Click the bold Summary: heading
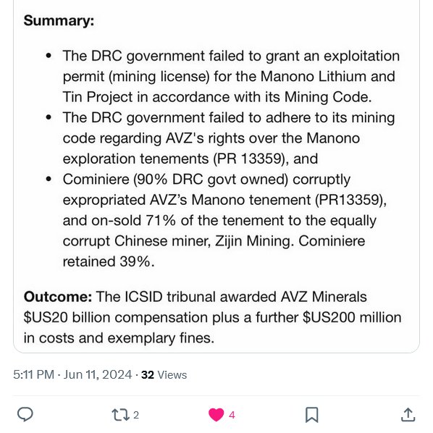The height and width of the screenshot is (433, 433). tap(59, 21)
